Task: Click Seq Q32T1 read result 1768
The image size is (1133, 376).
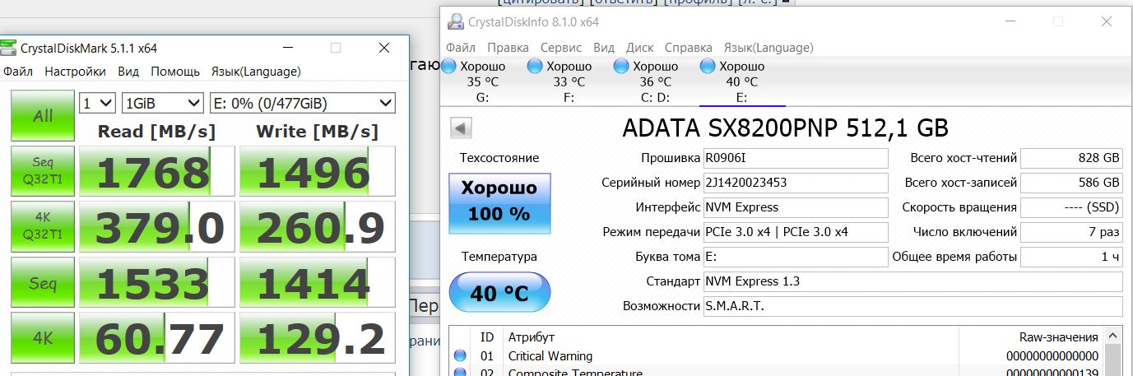Action: click(x=156, y=172)
